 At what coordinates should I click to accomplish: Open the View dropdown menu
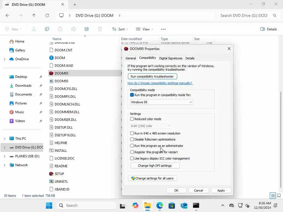144,29
